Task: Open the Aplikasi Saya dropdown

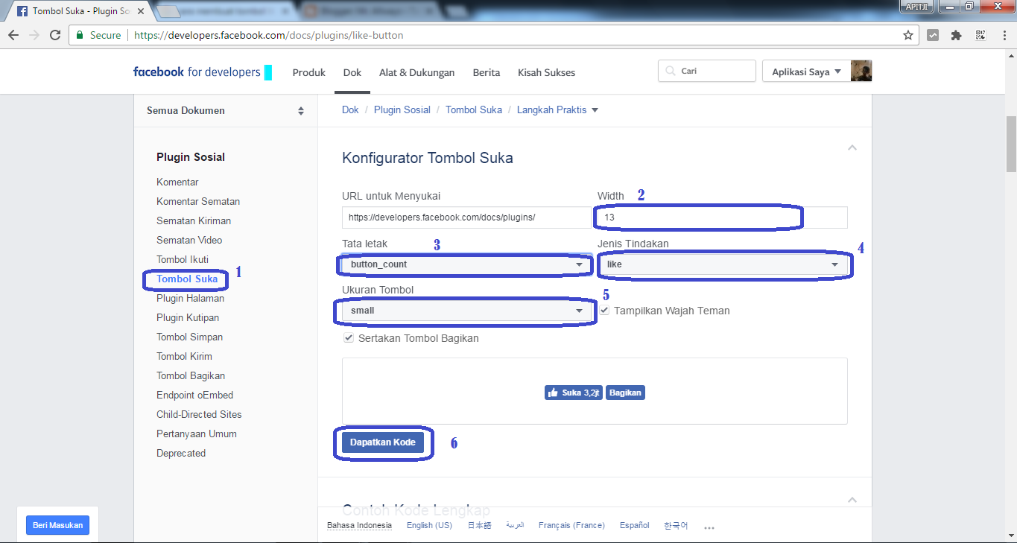Action: point(806,72)
